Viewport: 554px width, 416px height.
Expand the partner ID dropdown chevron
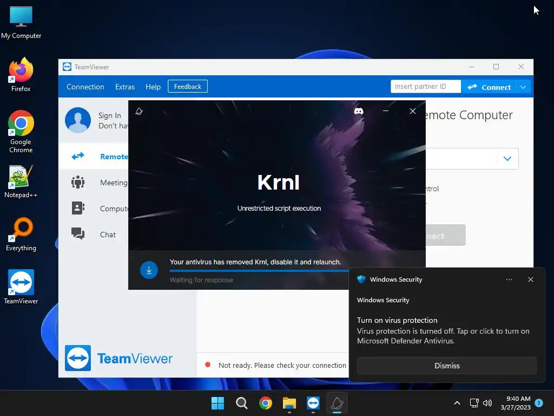click(507, 159)
